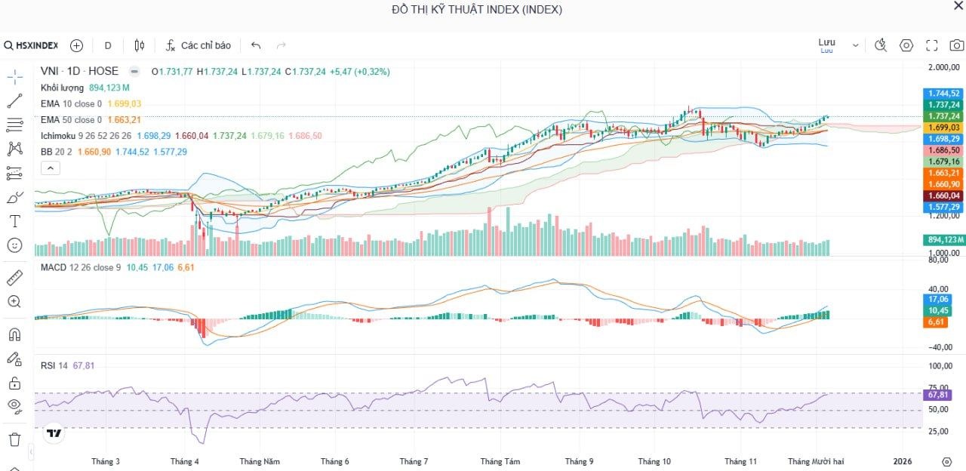Open the emoji sticker tool
966x471 pixels.
click(x=15, y=245)
